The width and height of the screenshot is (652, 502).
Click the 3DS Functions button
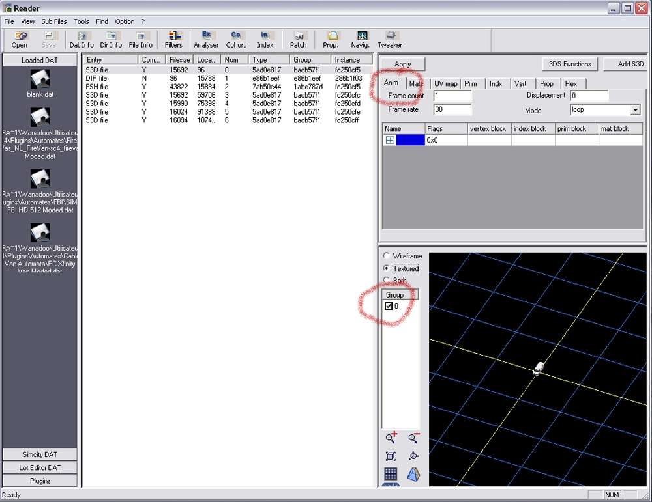tap(570, 64)
